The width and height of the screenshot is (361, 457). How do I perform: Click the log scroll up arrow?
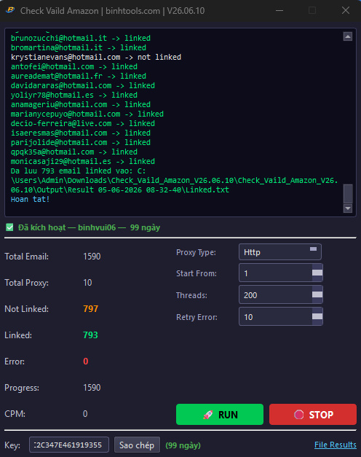(348, 36)
